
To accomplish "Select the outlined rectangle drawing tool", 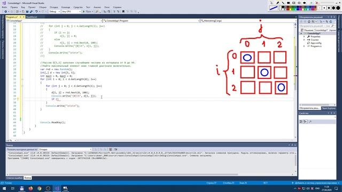I will (293, 3).
